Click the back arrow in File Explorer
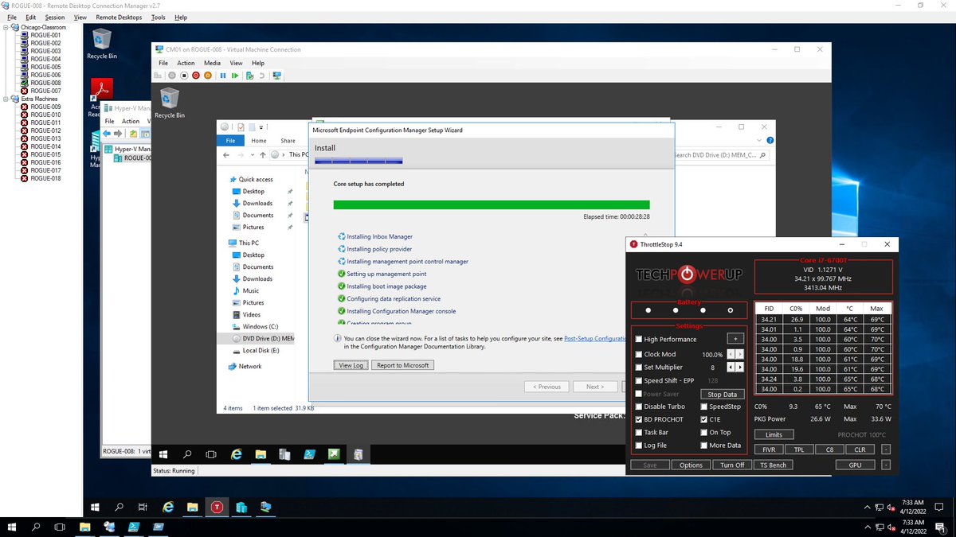Image resolution: width=956 pixels, height=537 pixels. tap(227, 154)
